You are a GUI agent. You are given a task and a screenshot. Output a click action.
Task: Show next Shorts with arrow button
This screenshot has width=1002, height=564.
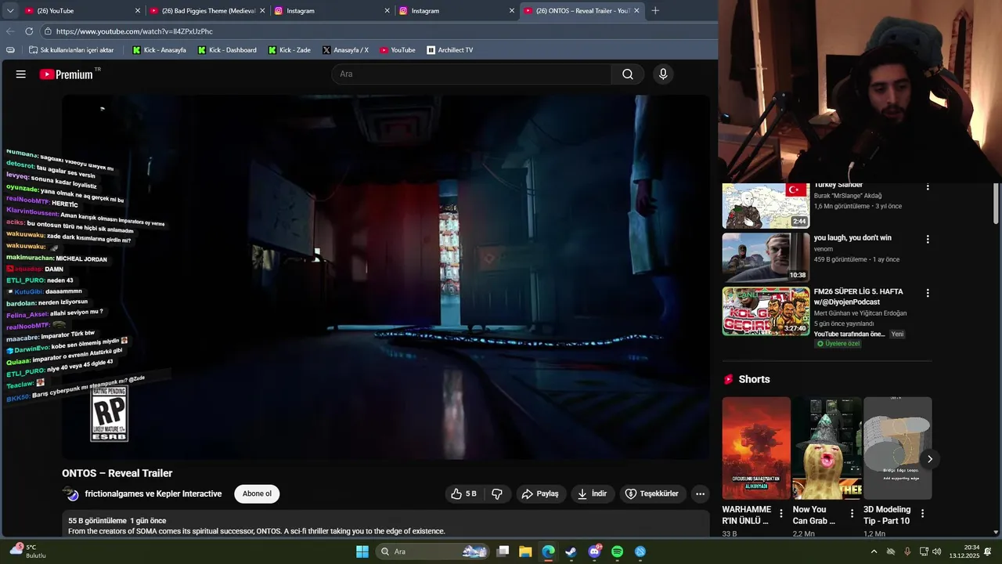pos(929,459)
